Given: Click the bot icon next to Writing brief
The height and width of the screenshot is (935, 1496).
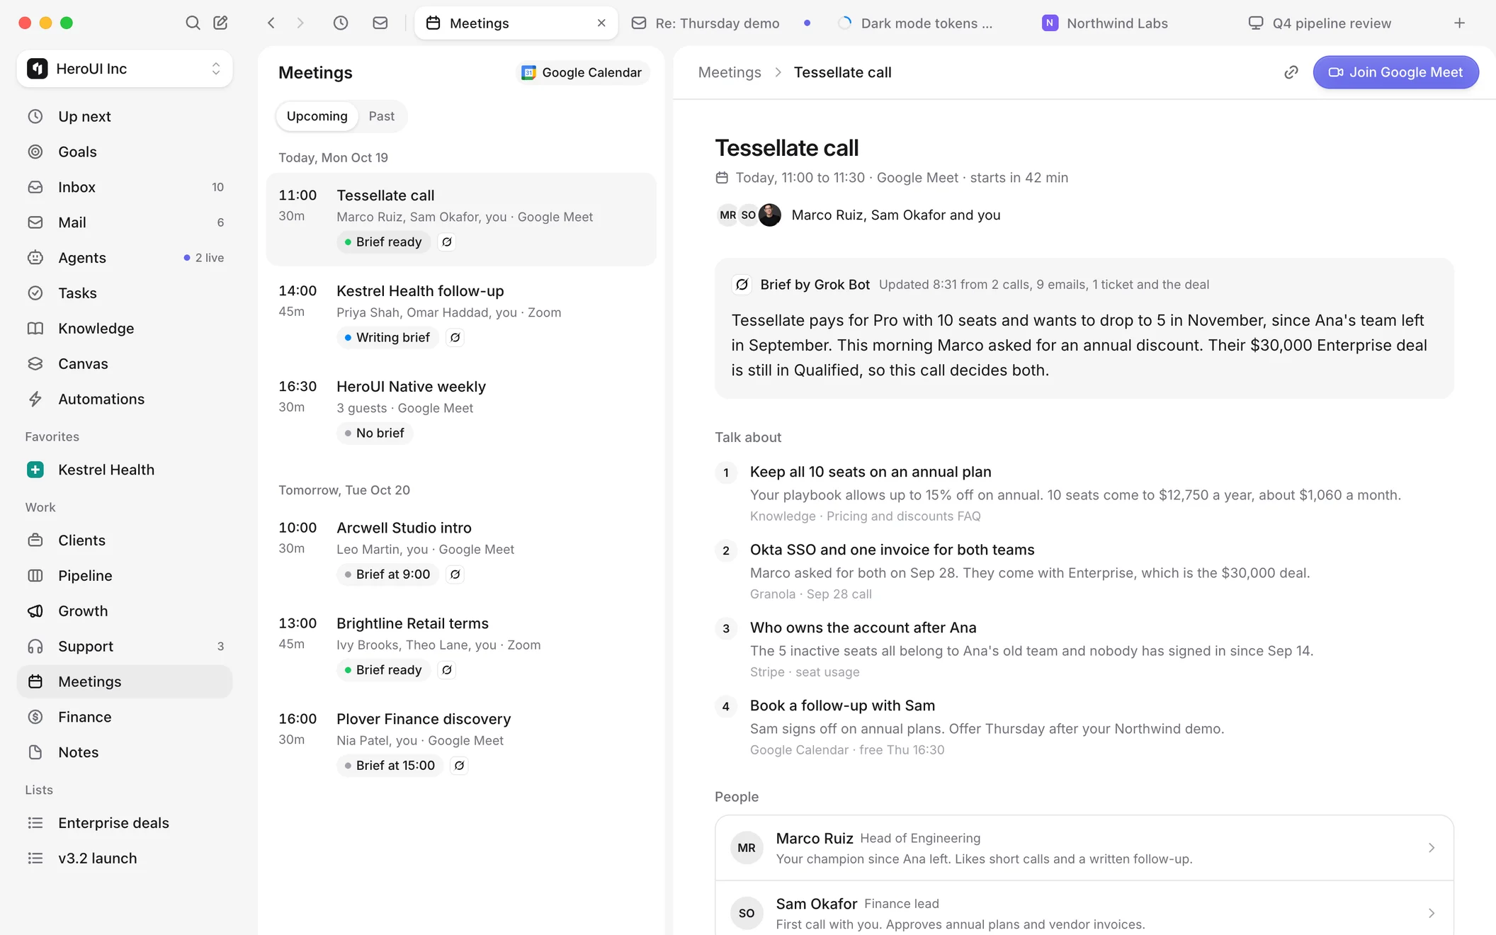Looking at the screenshot, I should pos(455,337).
